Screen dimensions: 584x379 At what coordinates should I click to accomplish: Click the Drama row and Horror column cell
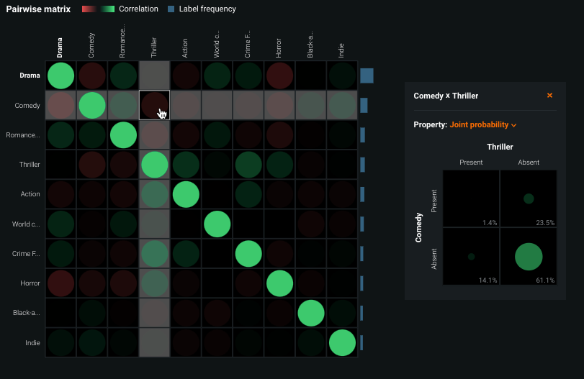click(x=279, y=76)
